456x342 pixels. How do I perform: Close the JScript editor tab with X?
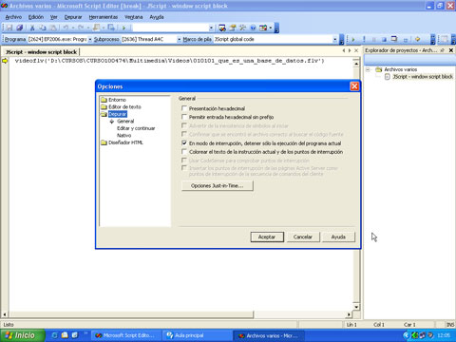[356, 50]
